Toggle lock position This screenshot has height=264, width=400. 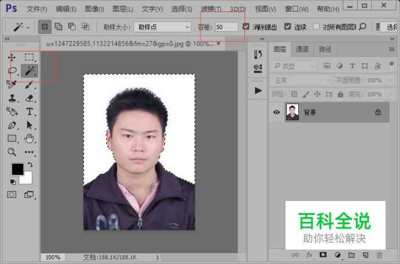317,94
